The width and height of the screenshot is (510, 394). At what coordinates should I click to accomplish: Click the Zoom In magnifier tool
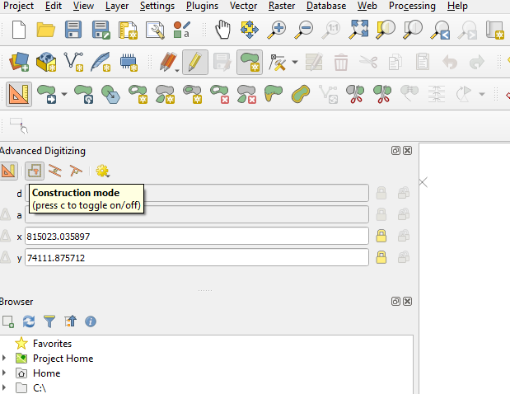[x=278, y=30]
